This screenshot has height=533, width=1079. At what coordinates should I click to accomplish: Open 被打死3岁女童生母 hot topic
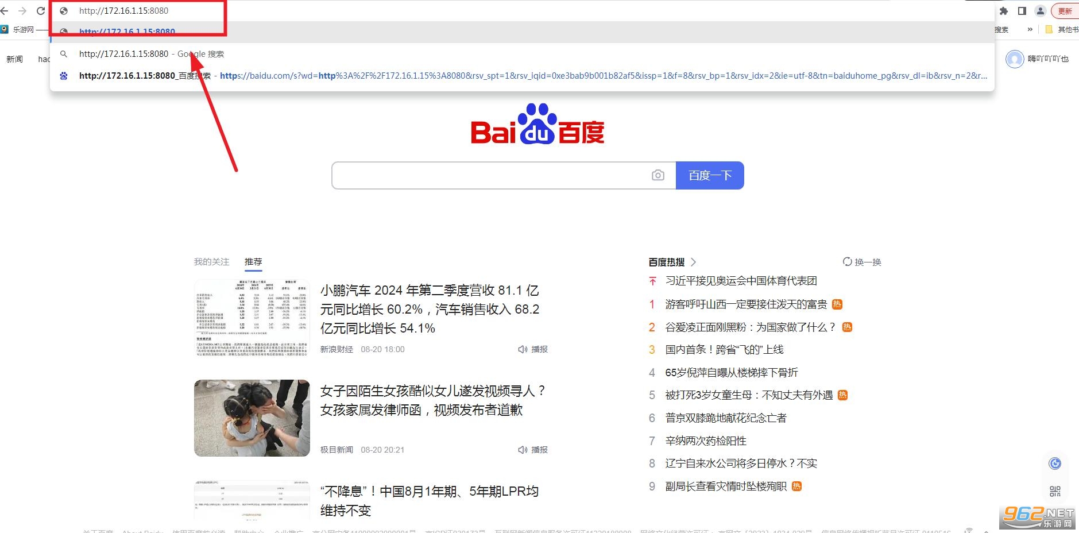749,395
